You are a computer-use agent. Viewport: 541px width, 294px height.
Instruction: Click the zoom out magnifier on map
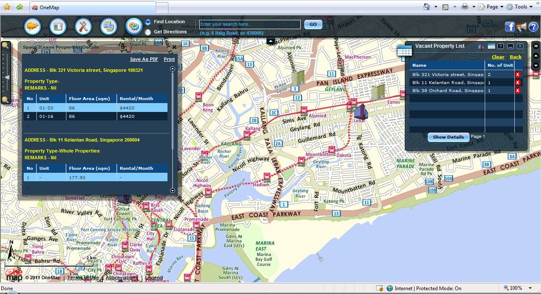click(x=5, y=100)
